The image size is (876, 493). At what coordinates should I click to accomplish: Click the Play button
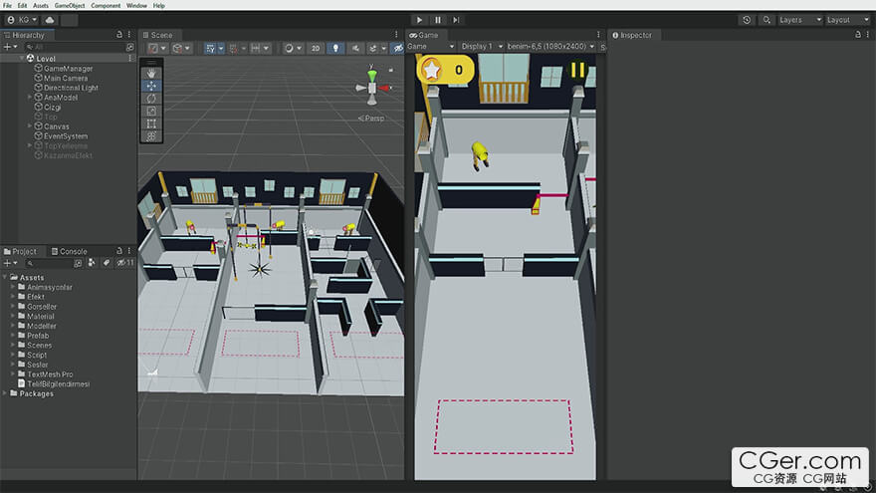tap(419, 20)
